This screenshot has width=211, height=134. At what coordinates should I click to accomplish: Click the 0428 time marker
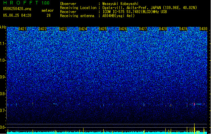163,29
